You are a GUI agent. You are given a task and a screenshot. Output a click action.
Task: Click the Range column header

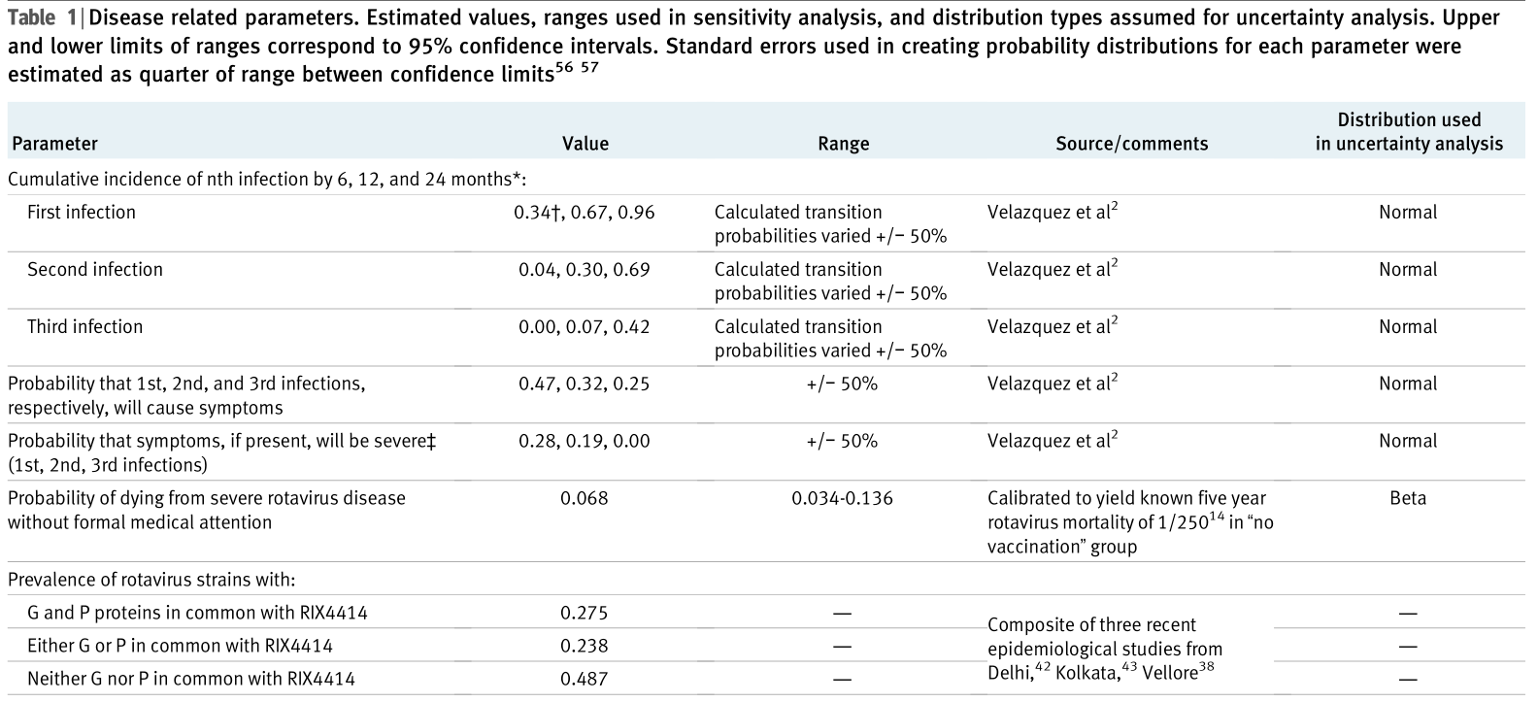pos(843,144)
